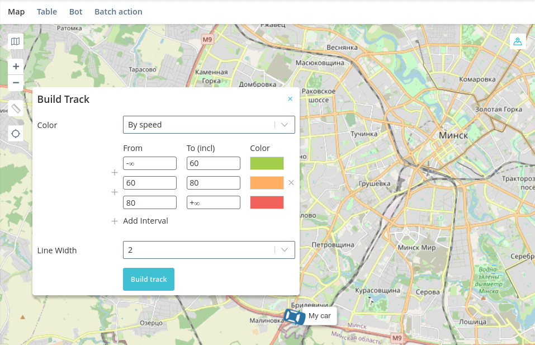The width and height of the screenshot is (535, 345).
Task: Zoom in on the map
Action: (x=16, y=66)
